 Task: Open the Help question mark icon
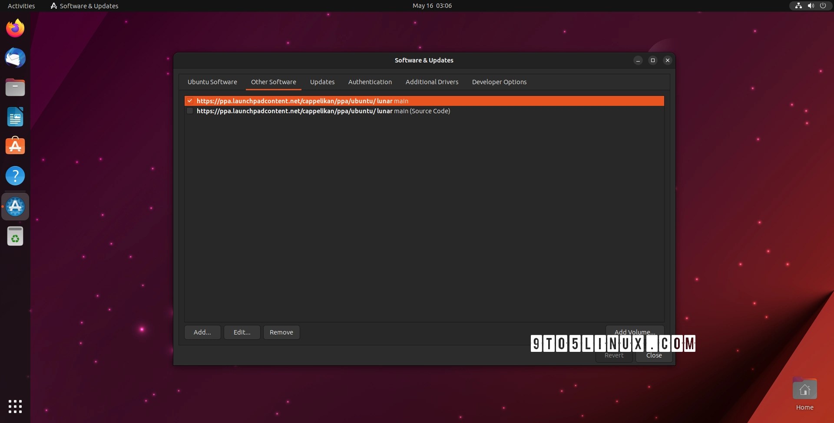pyautogui.click(x=15, y=176)
